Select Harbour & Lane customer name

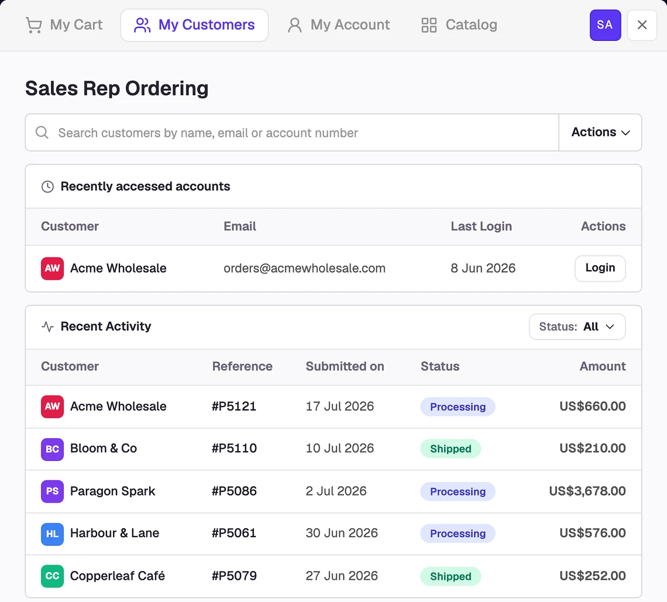pos(115,533)
